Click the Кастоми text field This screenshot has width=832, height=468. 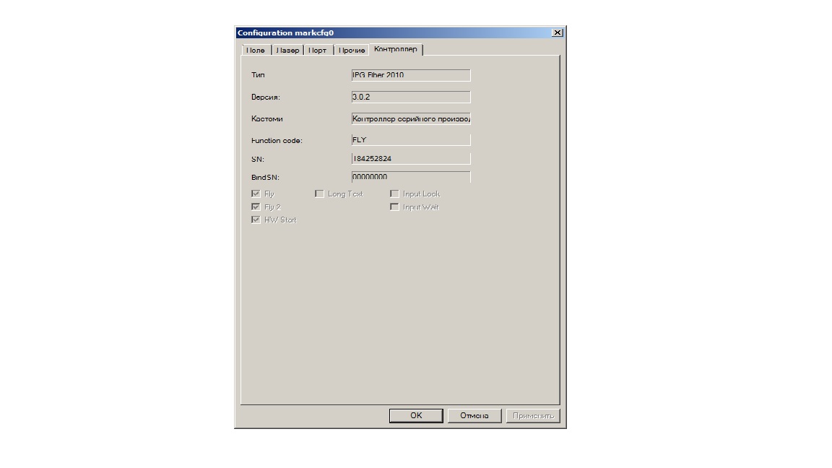coord(410,118)
